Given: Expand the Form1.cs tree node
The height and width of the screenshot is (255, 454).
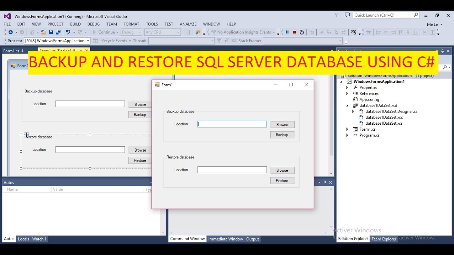Looking at the screenshot, I should click(x=347, y=129).
